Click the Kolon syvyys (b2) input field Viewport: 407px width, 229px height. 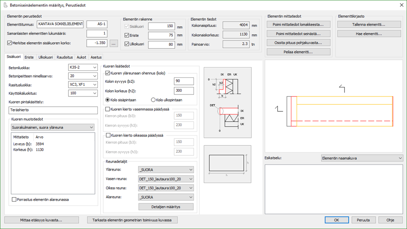(x=184, y=81)
